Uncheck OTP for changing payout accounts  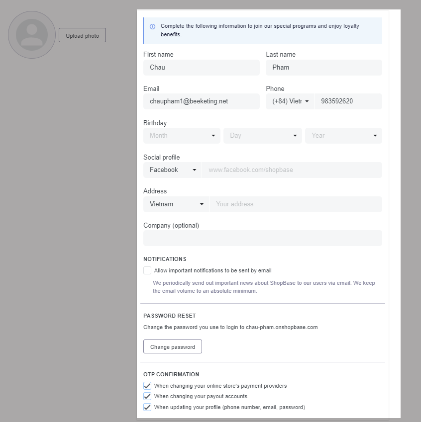point(147,396)
